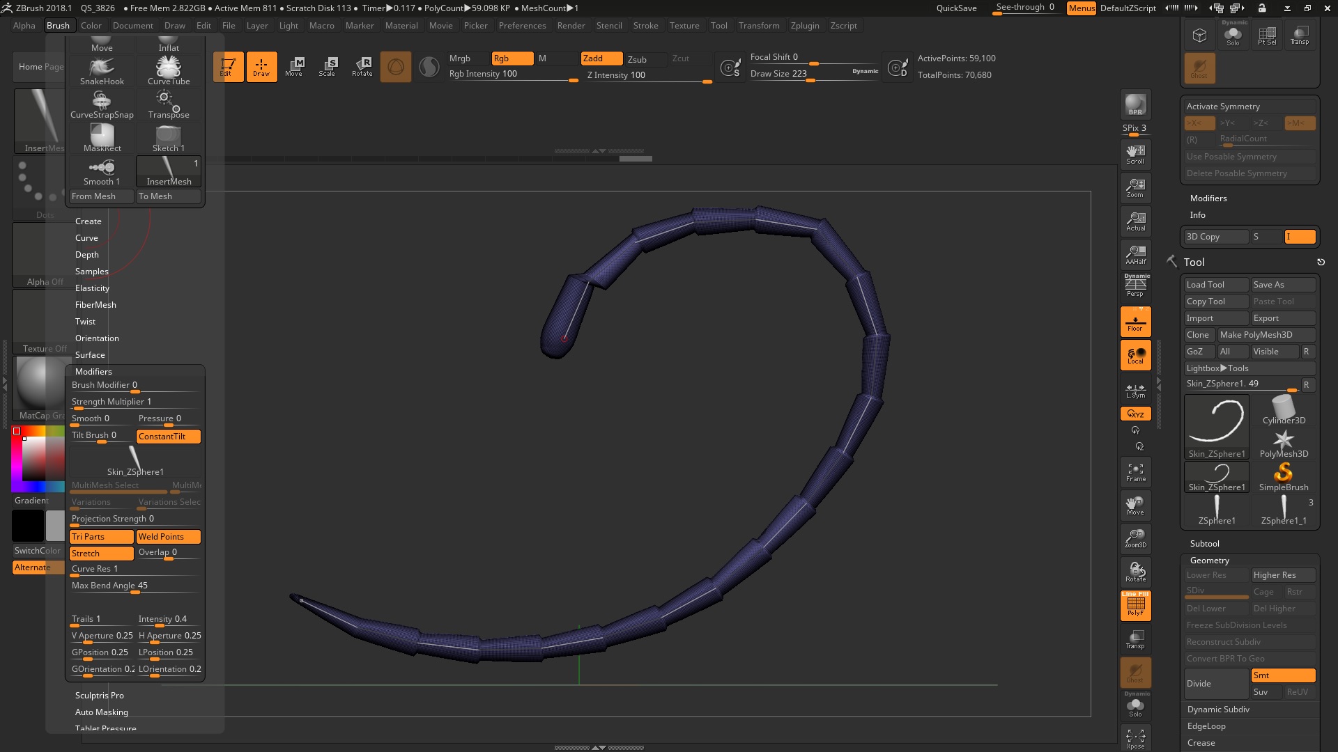Expand the Elasticity section
Screen dimensions: 1338x752
(92, 288)
